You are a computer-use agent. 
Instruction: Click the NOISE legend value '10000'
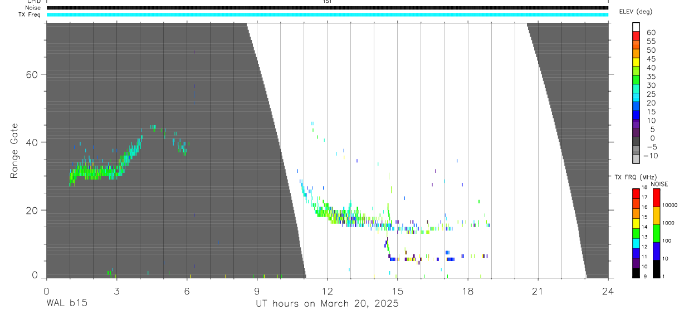pyautogui.click(x=670, y=205)
